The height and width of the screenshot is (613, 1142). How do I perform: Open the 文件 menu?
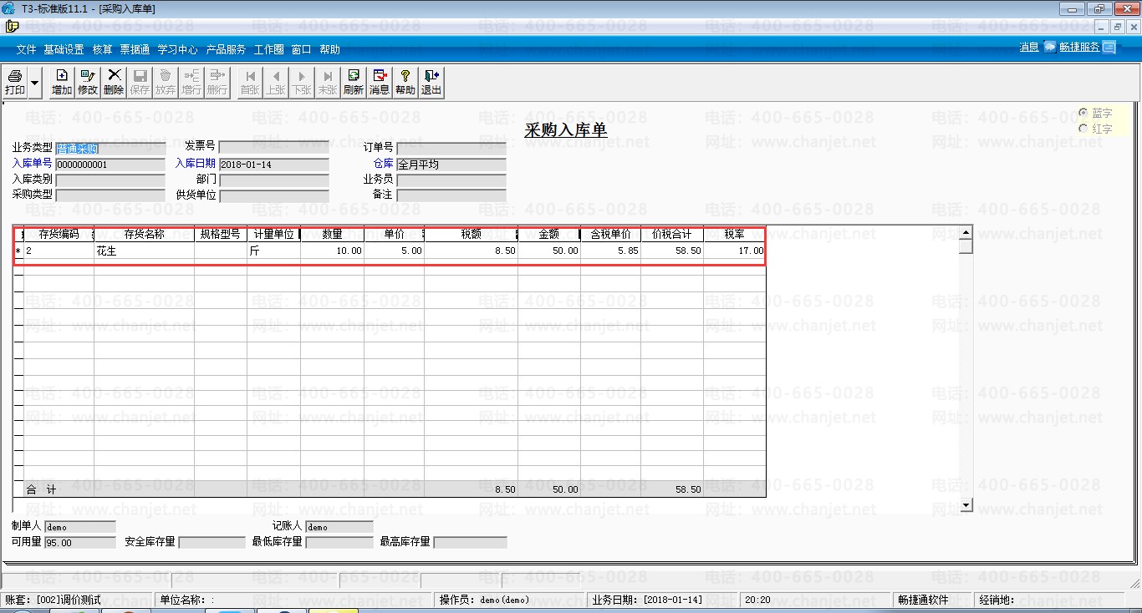point(26,50)
